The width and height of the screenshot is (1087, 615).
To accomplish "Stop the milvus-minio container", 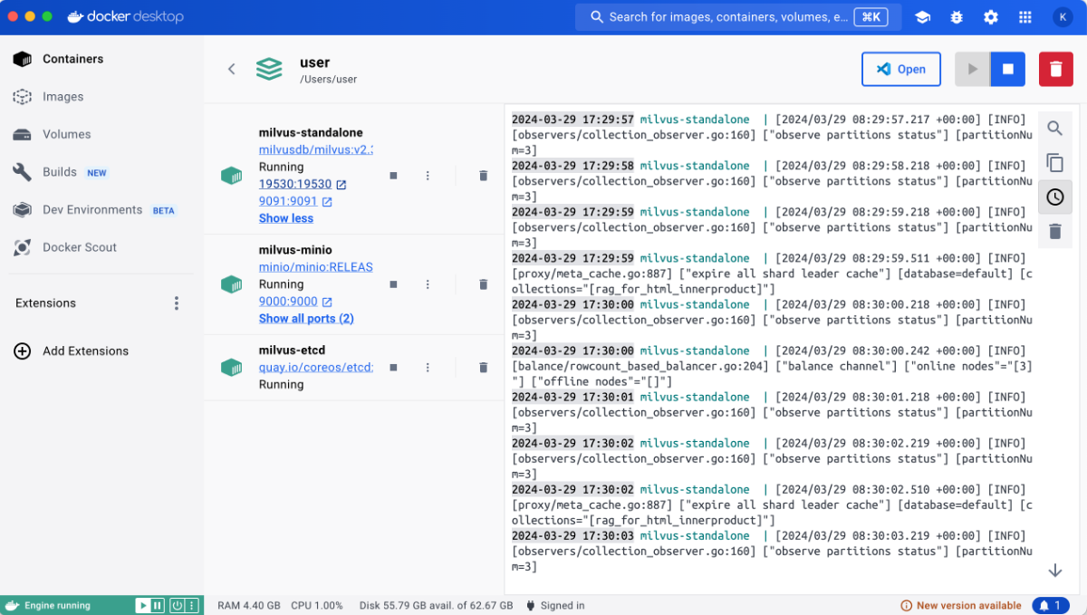I will [x=393, y=284].
